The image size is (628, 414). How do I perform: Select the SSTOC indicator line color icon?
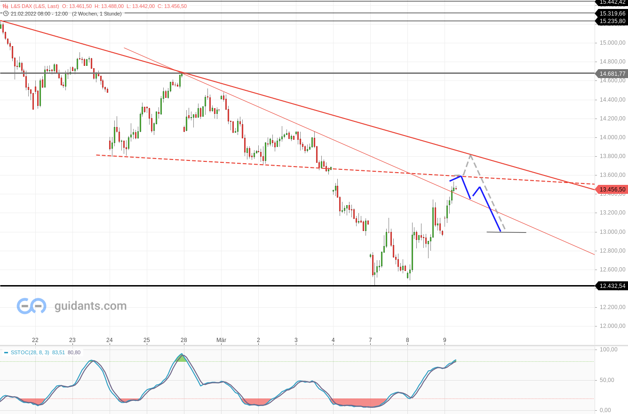pyautogui.click(x=6, y=352)
